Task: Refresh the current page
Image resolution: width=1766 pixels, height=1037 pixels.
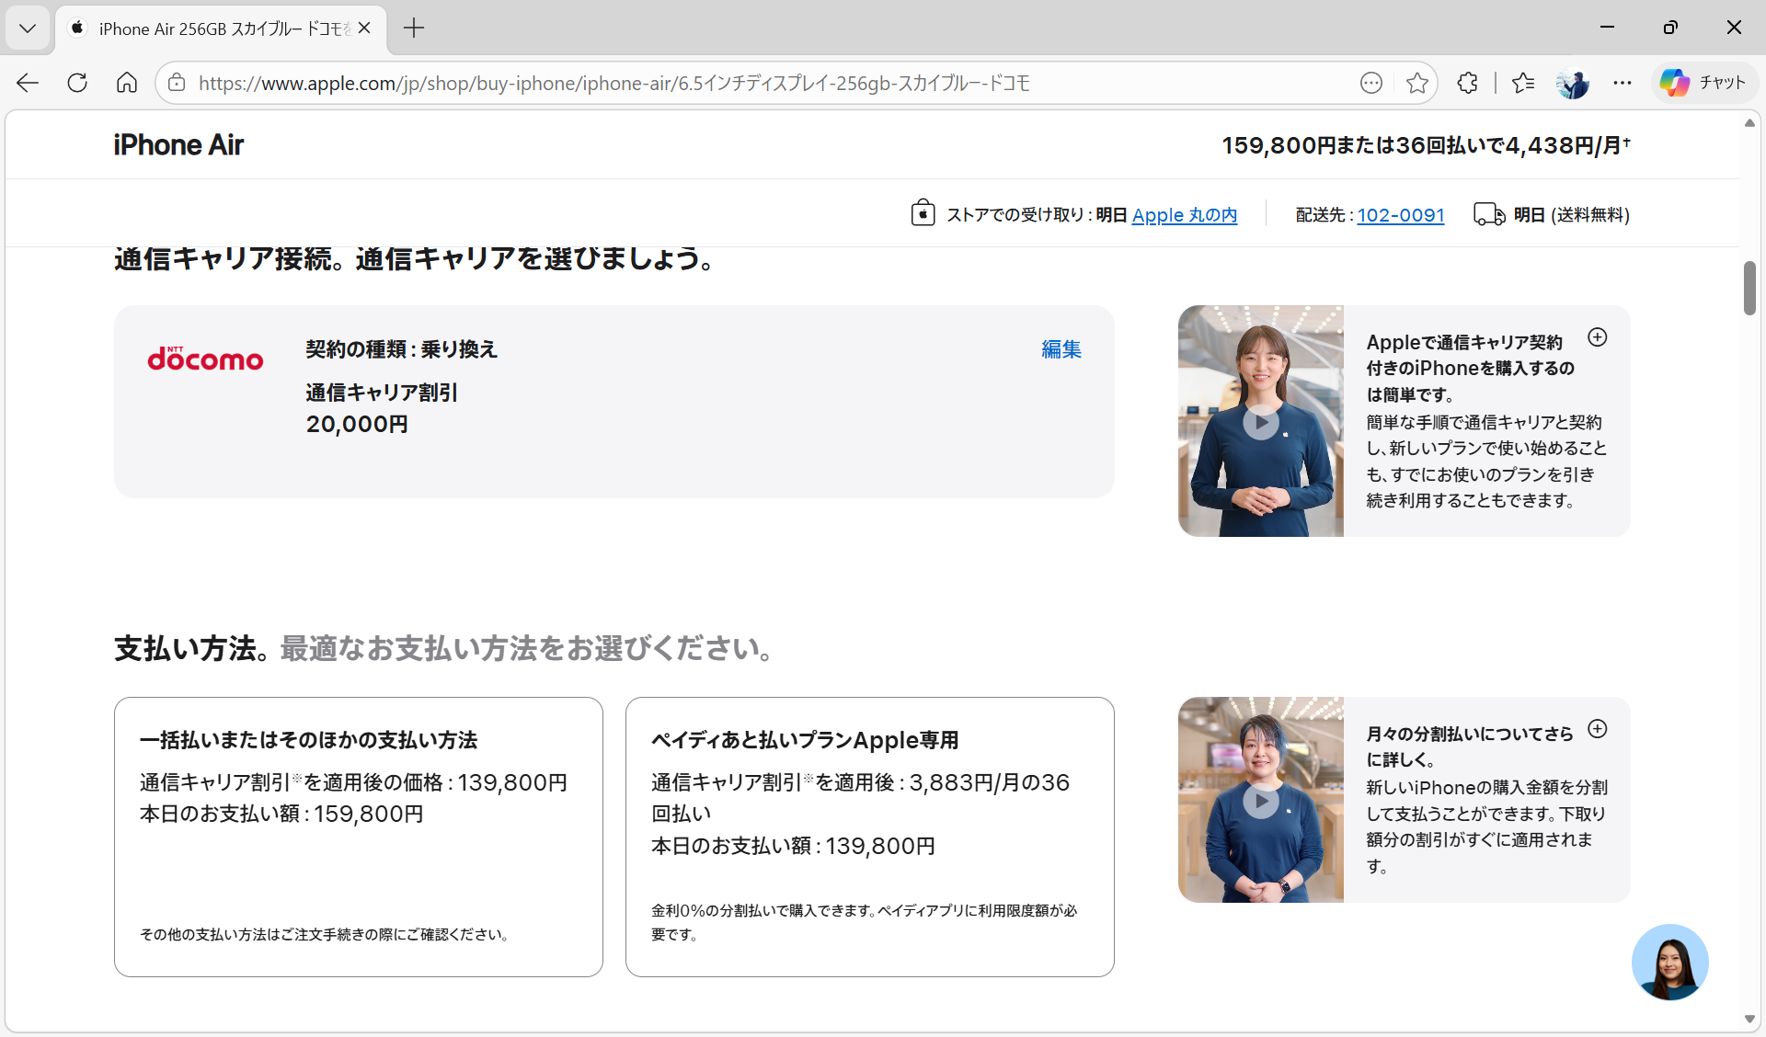Action: point(77,83)
